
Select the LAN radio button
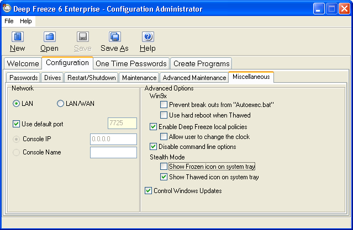tap(16, 104)
